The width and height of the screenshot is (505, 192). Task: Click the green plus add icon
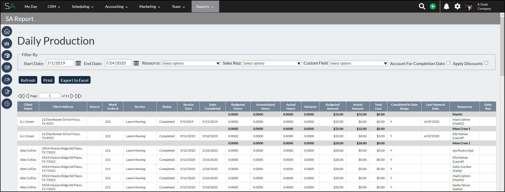point(433,7)
